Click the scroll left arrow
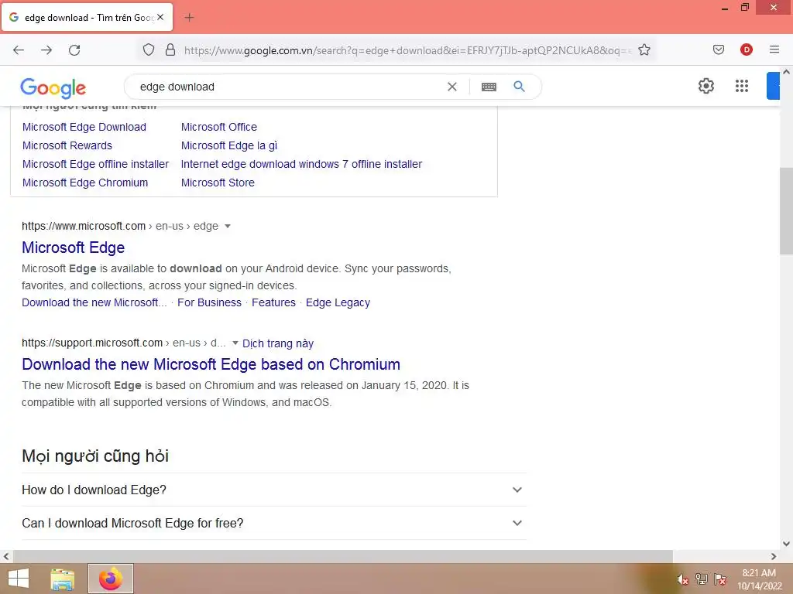 [x=6, y=556]
